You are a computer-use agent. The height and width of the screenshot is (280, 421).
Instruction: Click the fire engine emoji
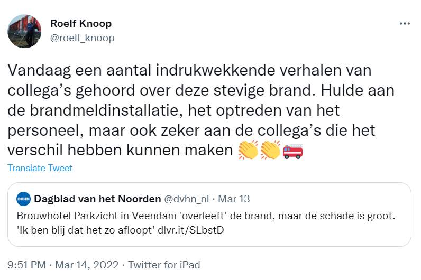(292, 150)
